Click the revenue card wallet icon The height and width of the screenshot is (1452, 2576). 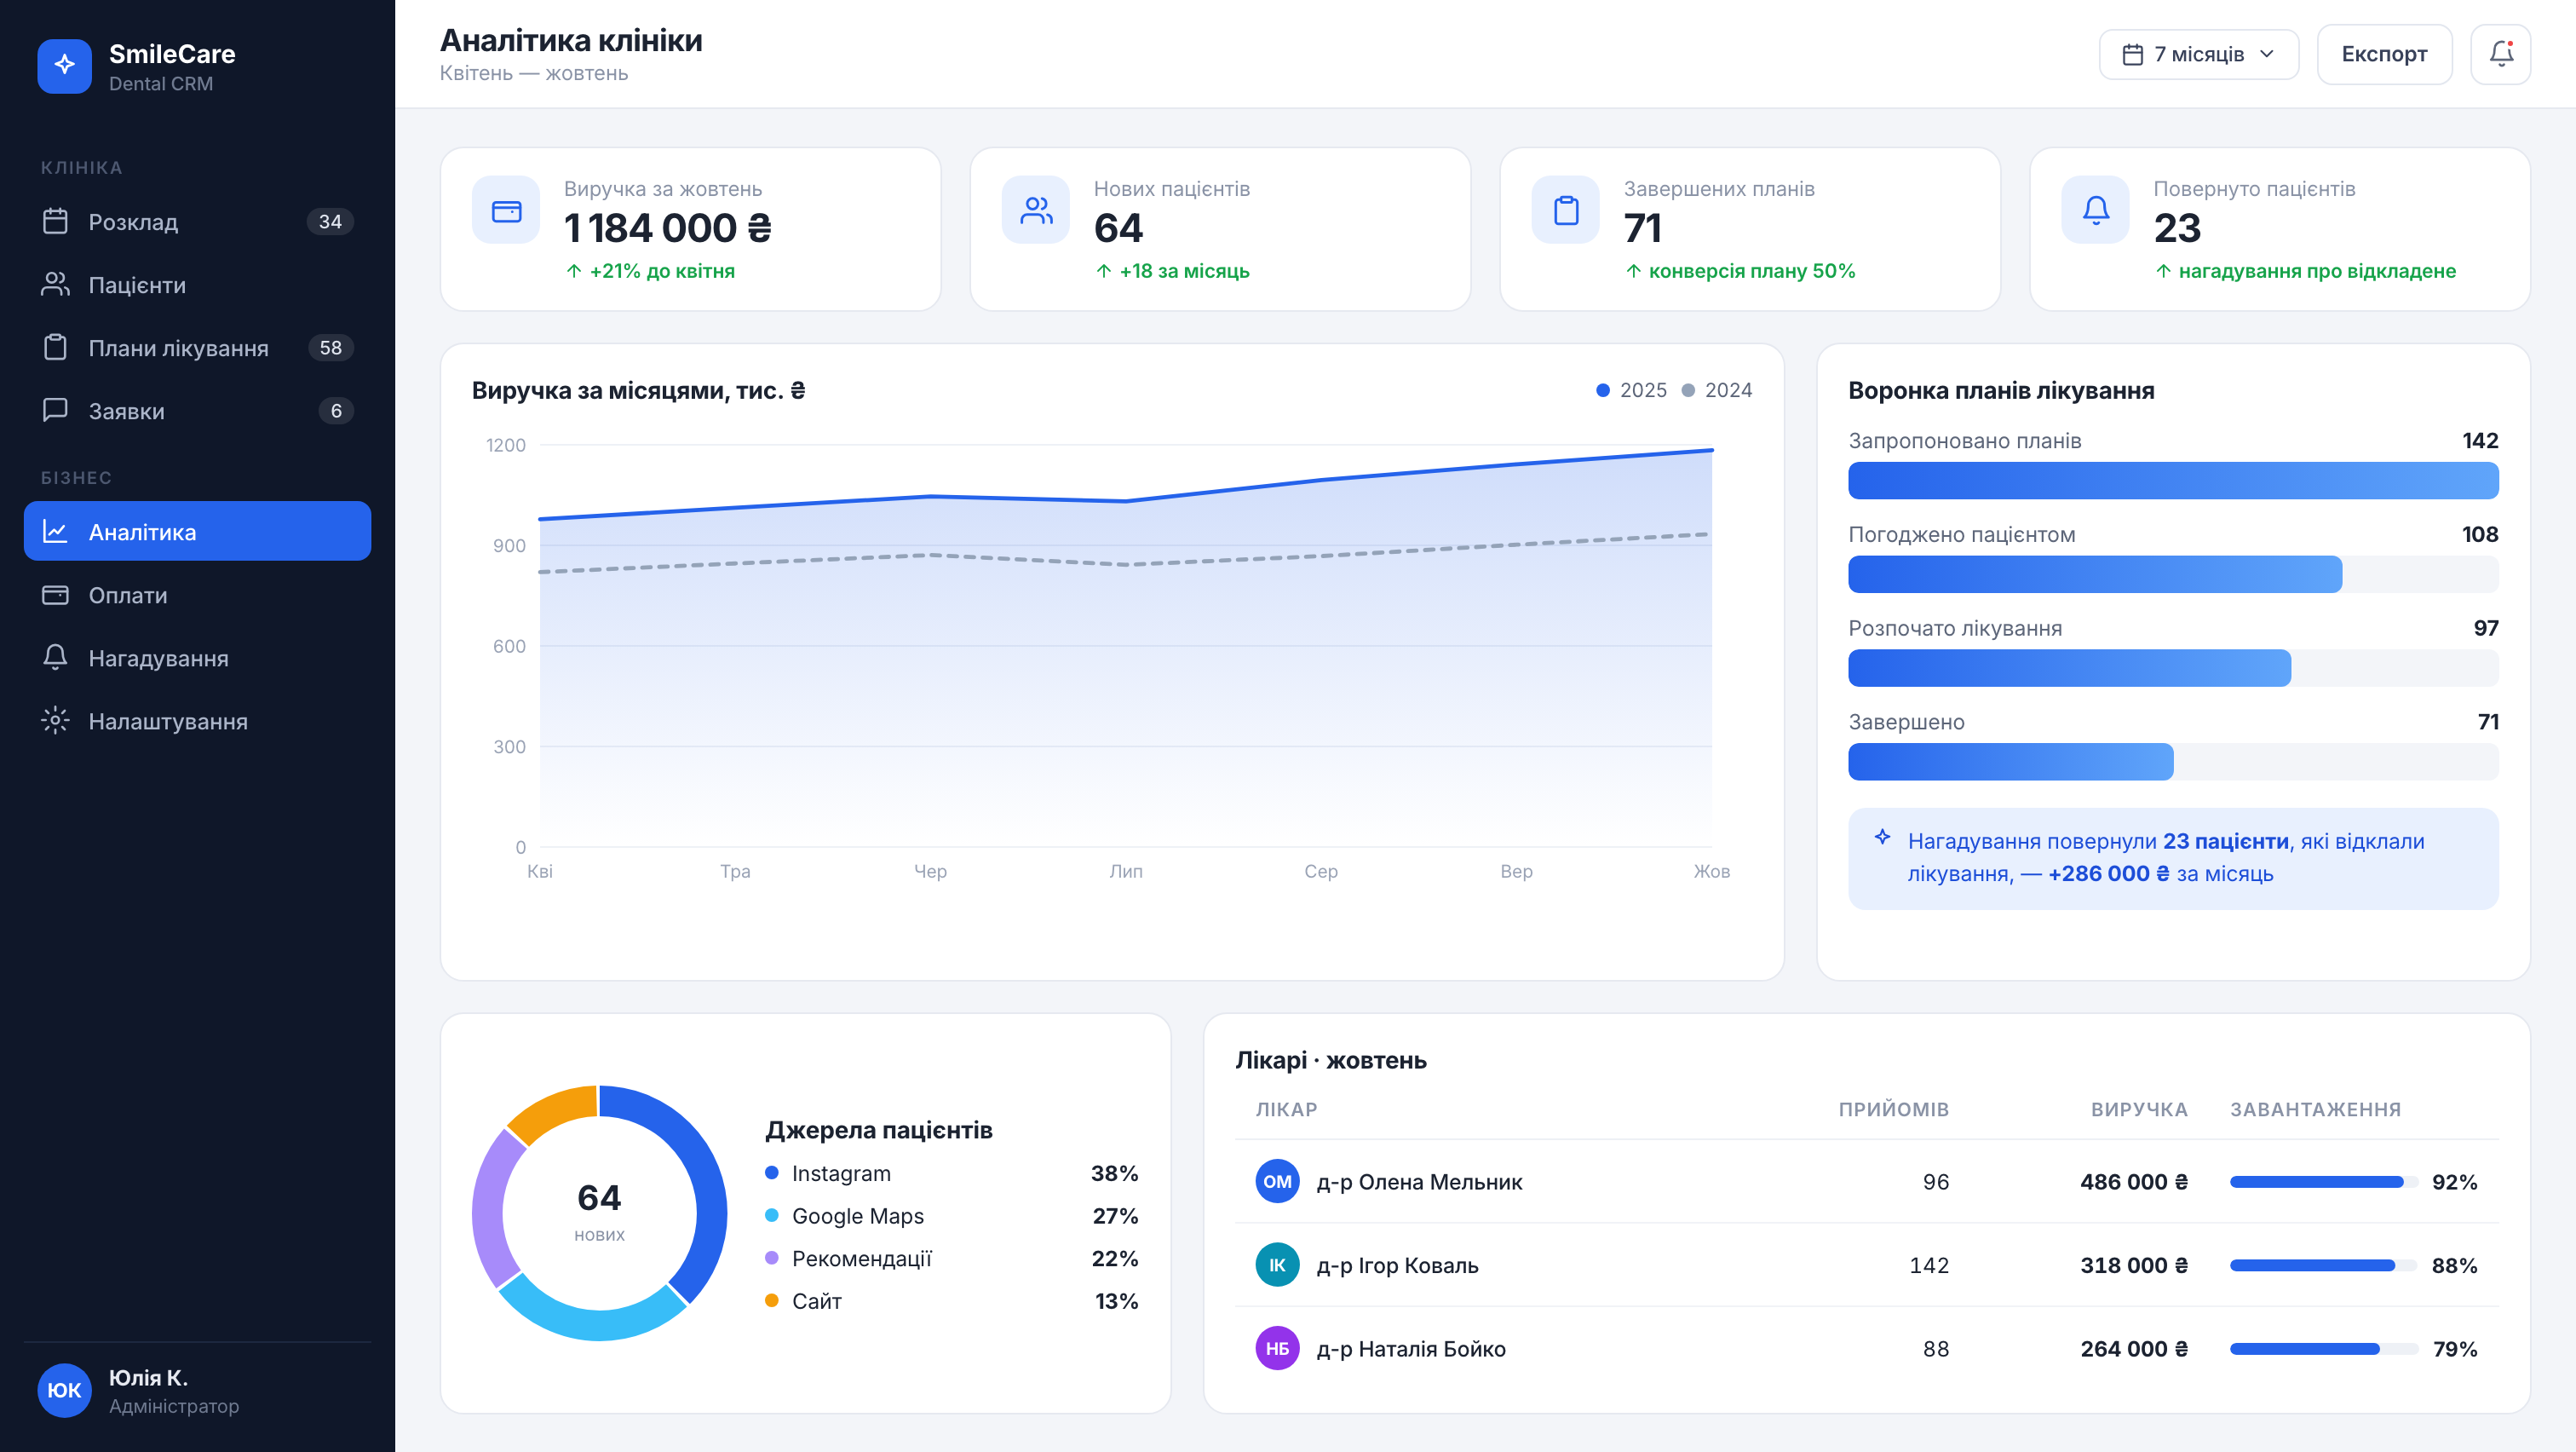click(x=506, y=211)
